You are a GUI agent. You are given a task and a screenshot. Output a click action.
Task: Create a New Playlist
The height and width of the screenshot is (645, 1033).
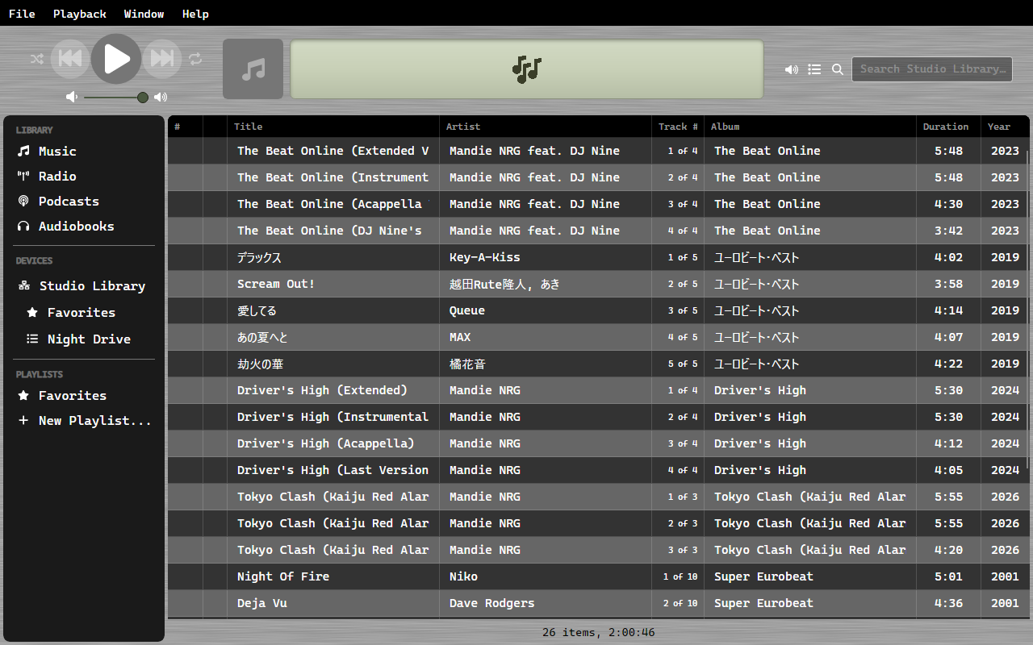pyautogui.click(x=84, y=421)
